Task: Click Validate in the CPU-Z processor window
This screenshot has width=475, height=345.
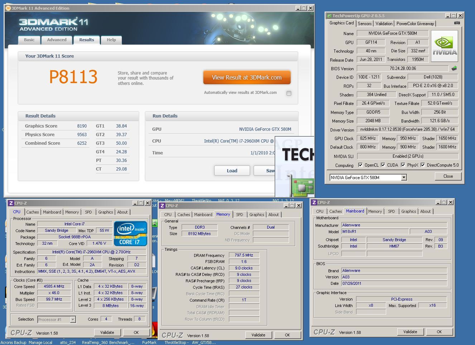Action: tap(107, 332)
